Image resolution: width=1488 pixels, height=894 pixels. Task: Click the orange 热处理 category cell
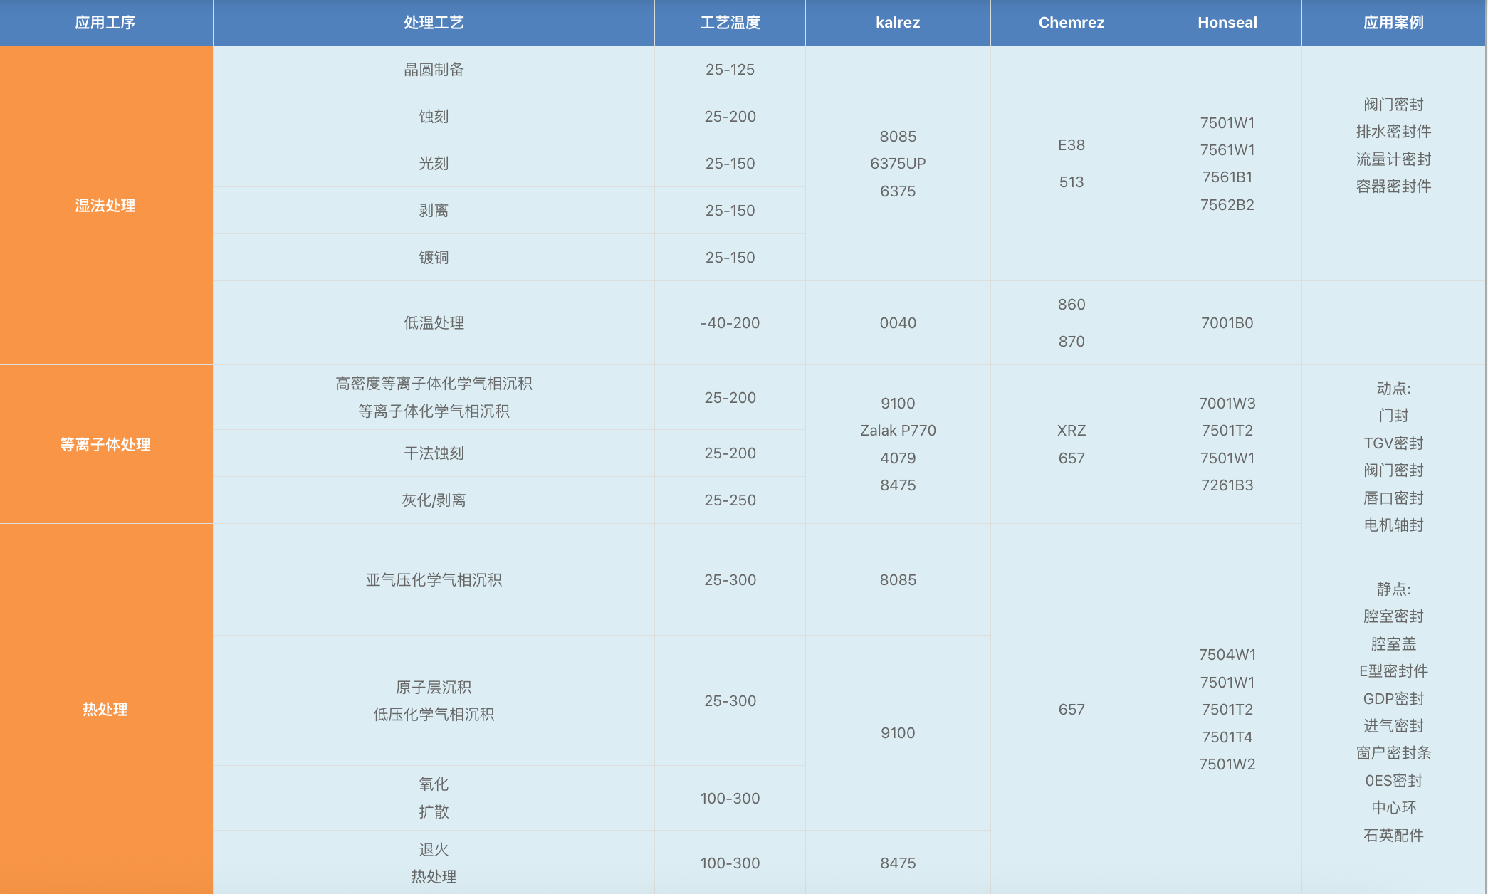pos(105,709)
